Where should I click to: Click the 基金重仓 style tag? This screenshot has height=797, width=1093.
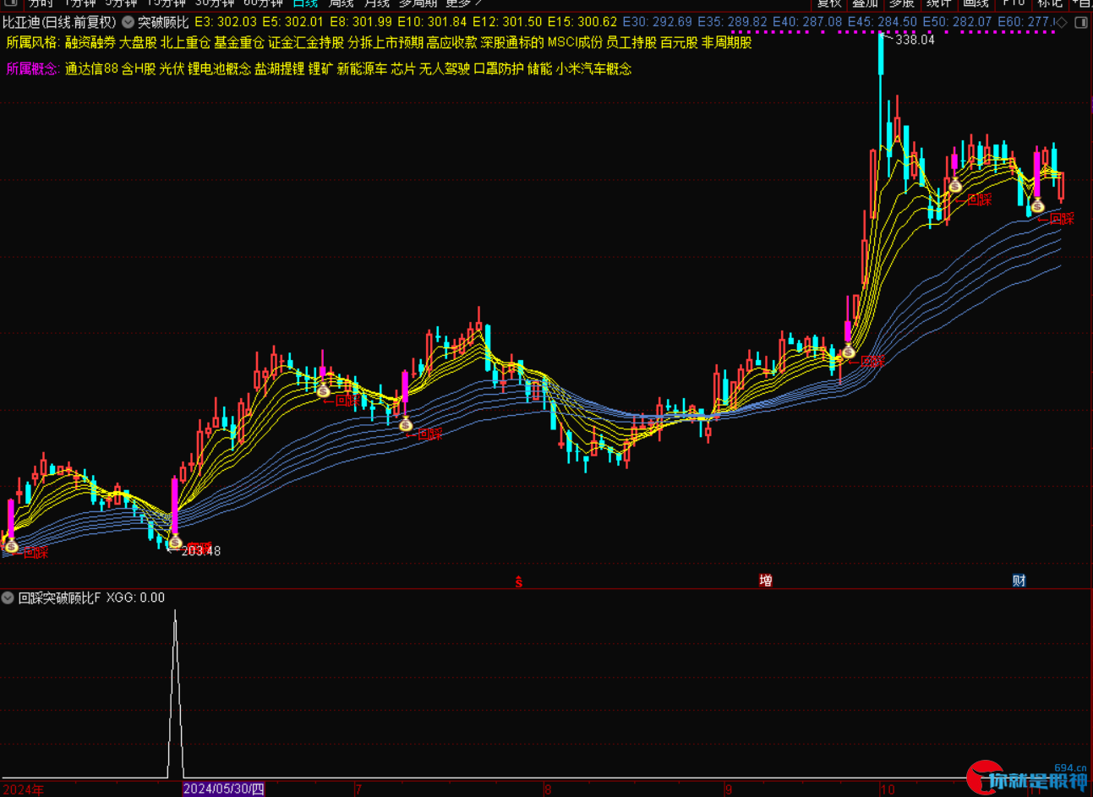[x=239, y=42]
